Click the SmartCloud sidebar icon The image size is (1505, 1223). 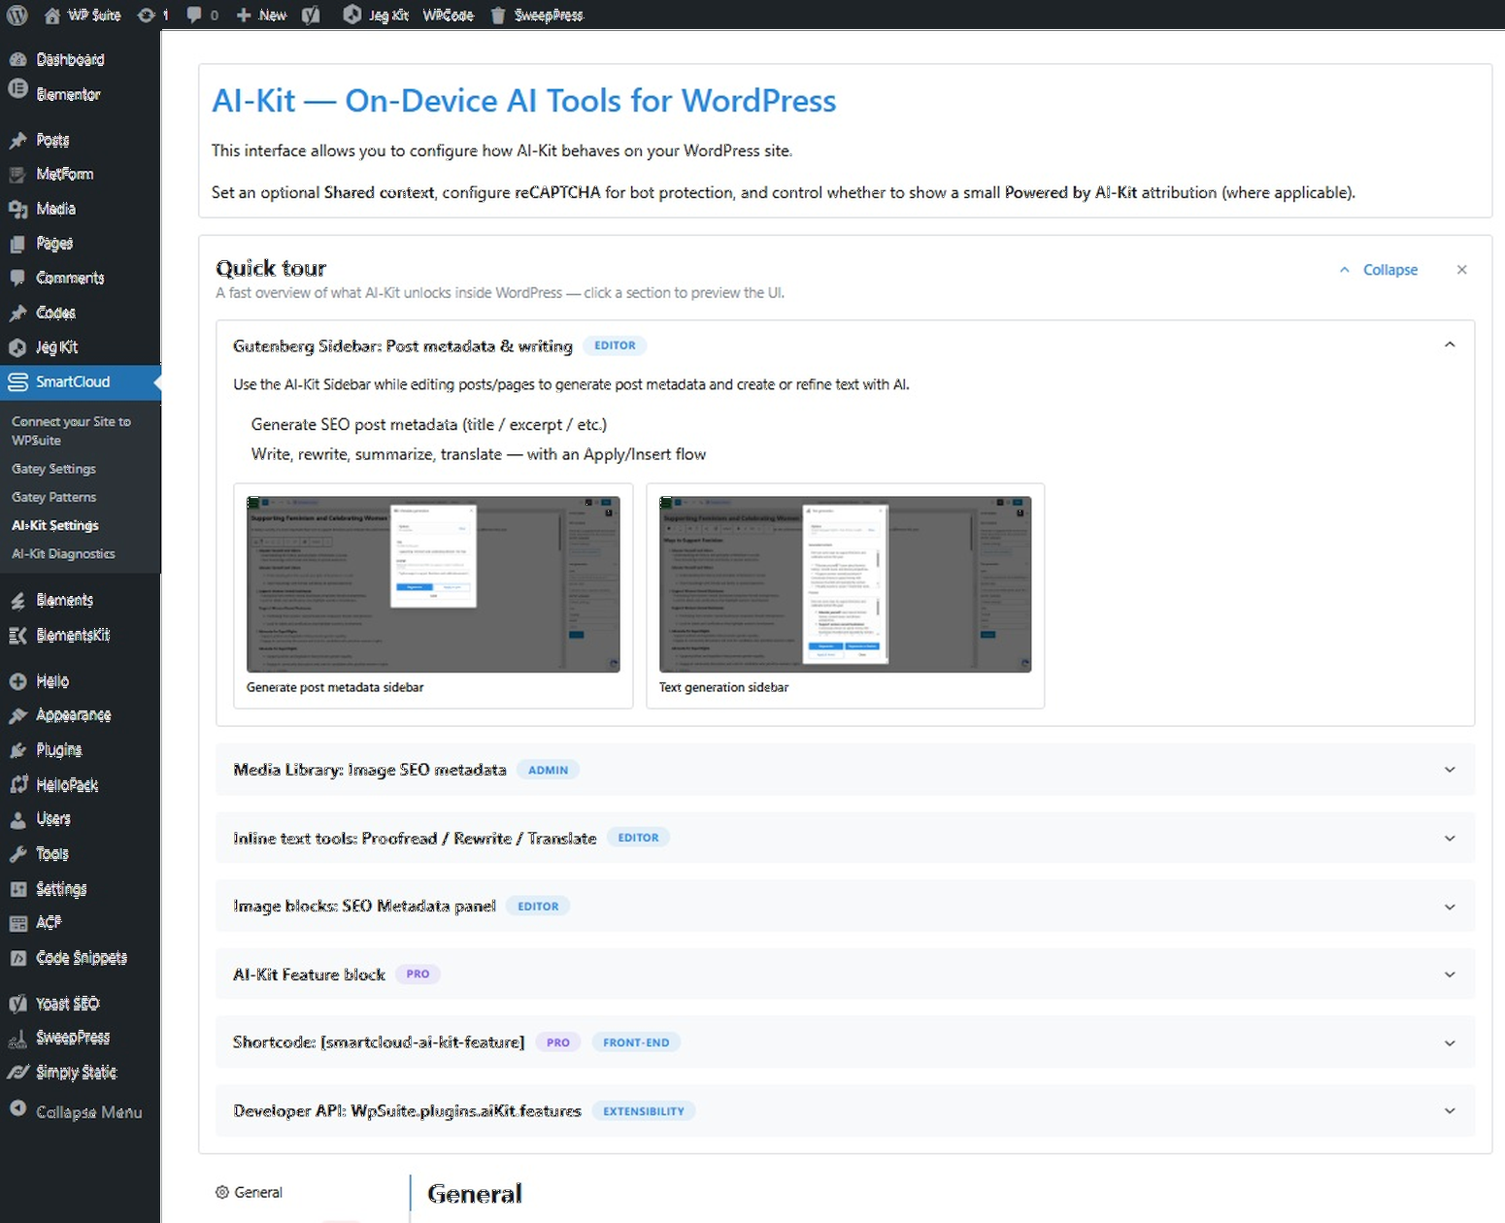pos(17,382)
